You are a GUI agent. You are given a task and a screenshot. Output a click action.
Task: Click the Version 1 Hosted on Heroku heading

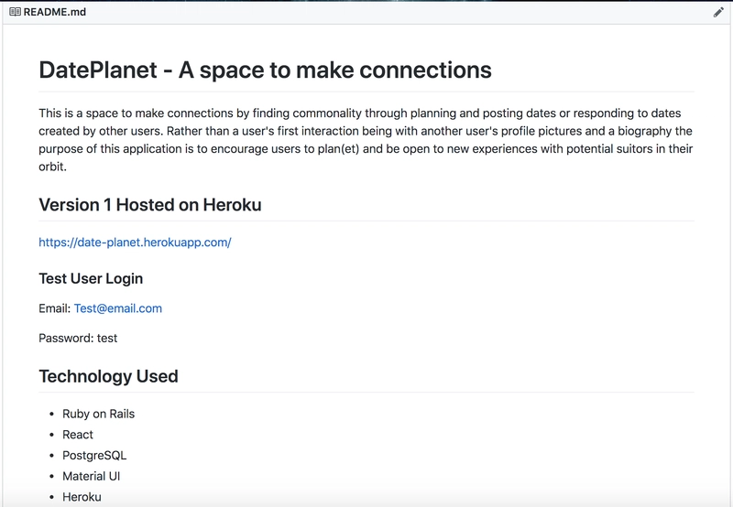tap(150, 205)
